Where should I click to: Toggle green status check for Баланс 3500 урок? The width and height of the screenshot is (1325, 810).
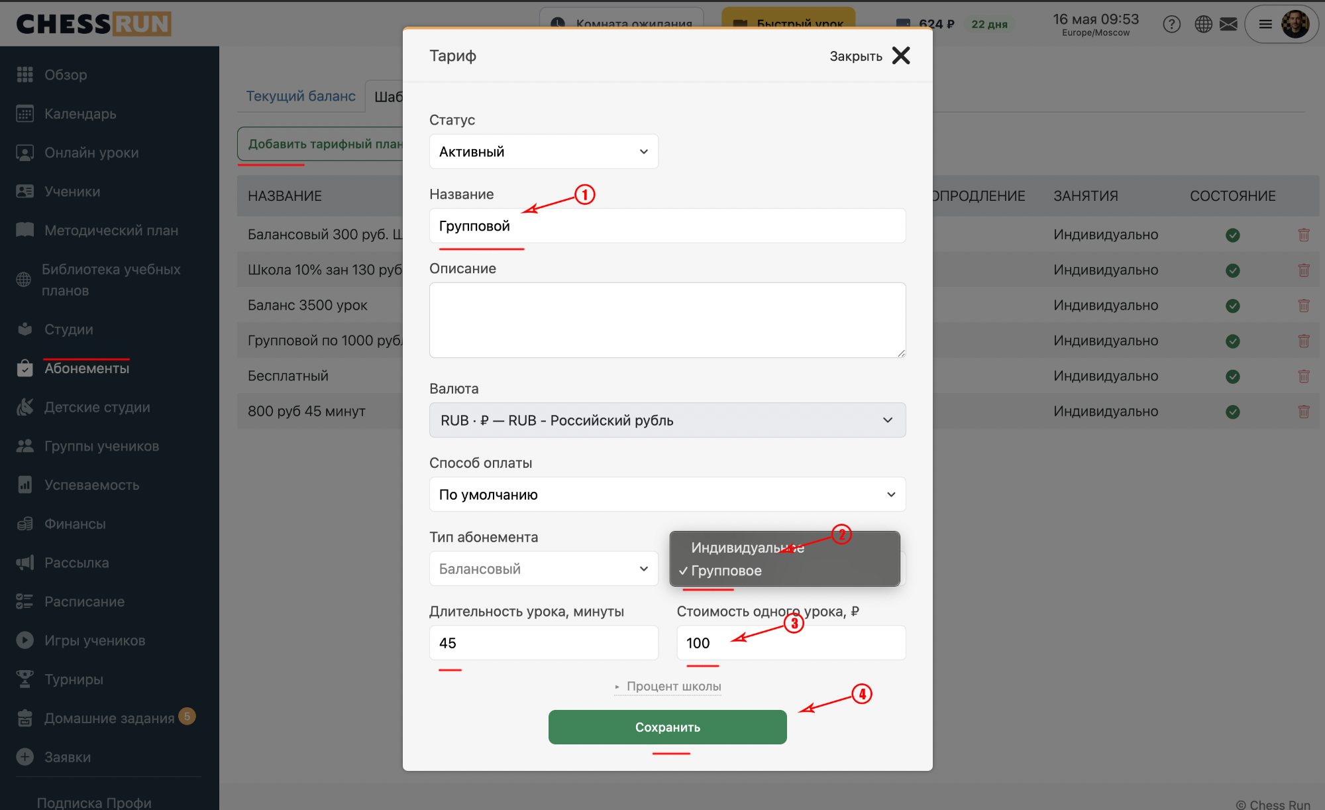(x=1232, y=306)
